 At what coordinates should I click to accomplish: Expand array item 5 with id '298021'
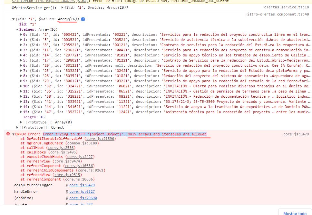tap(21, 61)
